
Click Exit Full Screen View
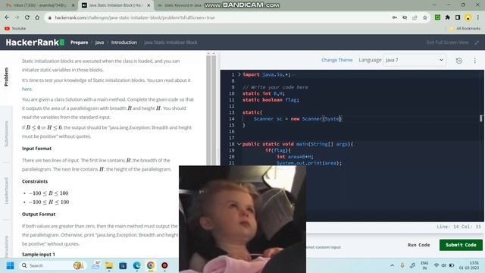[x=448, y=42]
